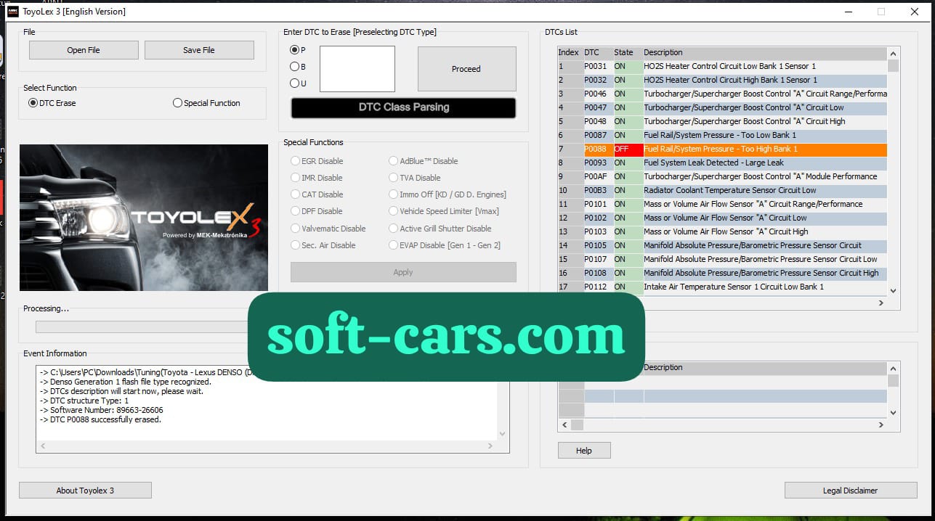This screenshot has height=521, width=935.
Task: Click the Toyolex X3 splash image
Action: click(144, 218)
